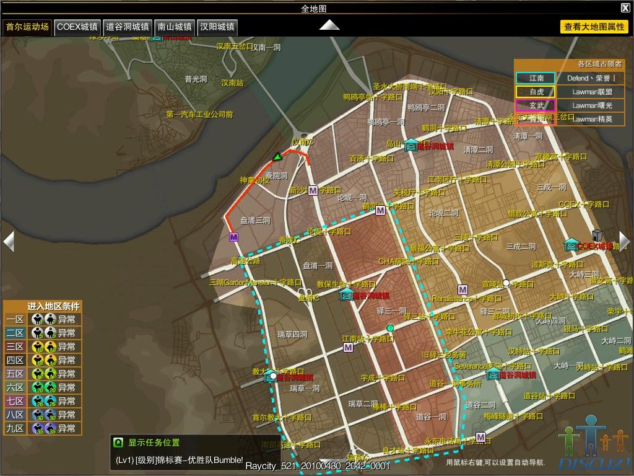The width and height of the screenshot is (634, 476).
Task: Select the 六区 zone row label
Action: [x=15, y=388]
